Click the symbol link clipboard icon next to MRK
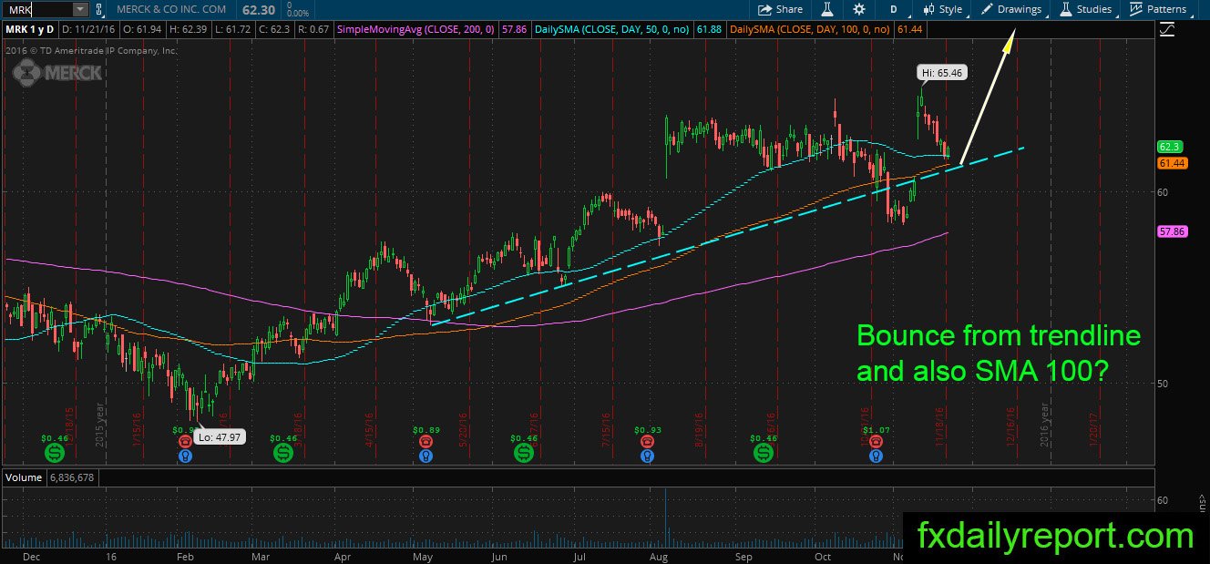 [x=100, y=9]
